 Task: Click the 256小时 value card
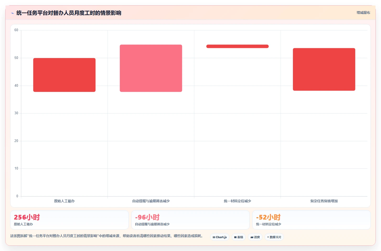(69, 220)
